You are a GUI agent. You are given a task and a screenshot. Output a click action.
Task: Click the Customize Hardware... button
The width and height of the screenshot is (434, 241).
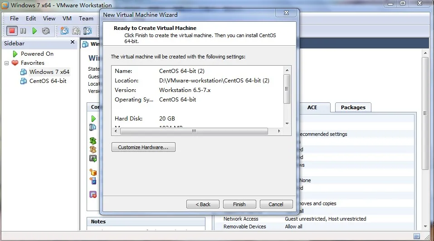tap(143, 147)
